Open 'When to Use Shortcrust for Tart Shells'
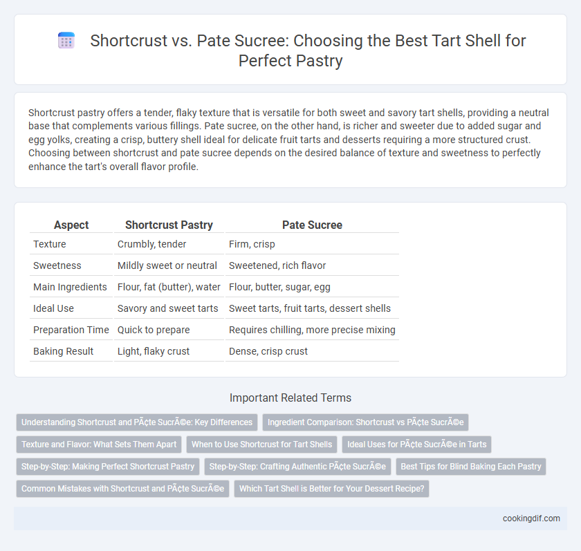Screen dimensions: 581x551 pyautogui.click(x=261, y=445)
